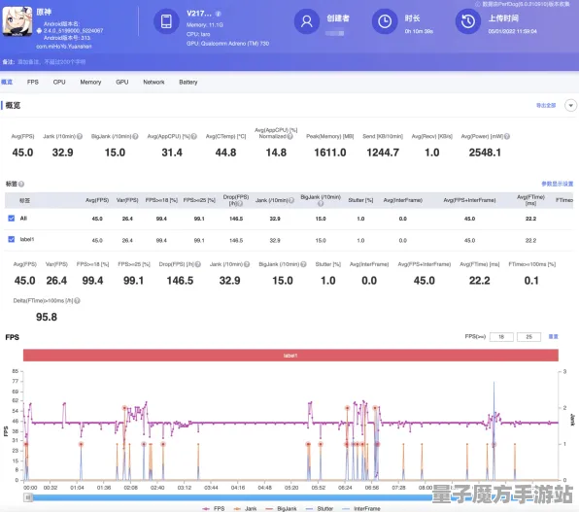
Task: Click the Genshin Impact app avatar icon
Action: click(17, 21)
